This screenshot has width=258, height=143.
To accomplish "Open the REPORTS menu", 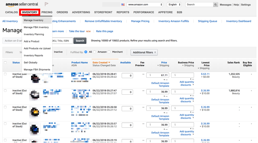I will (x=123, y=12).
